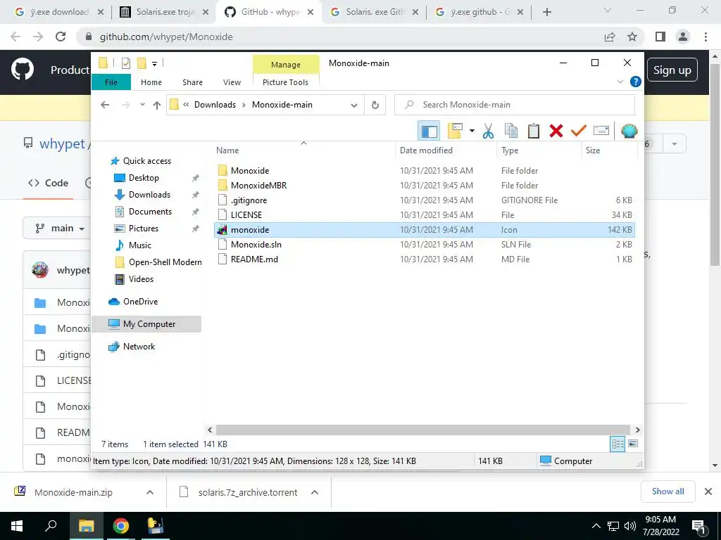Open a new Chrome tab

pyautogui.click(x=546, y=12)
